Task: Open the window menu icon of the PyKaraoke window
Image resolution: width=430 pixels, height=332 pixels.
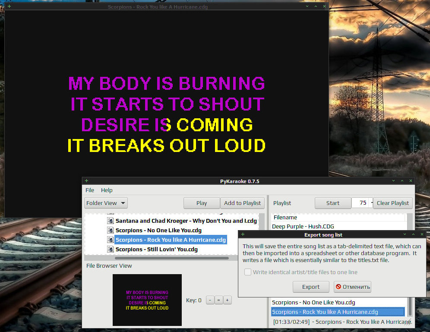Action: [86, 180]
